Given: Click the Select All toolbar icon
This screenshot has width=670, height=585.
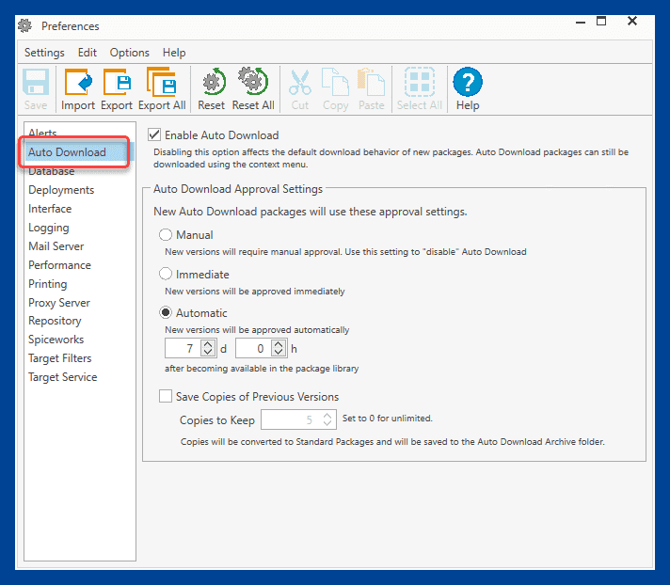Looking at the screenshot, I should pos(420,82).
